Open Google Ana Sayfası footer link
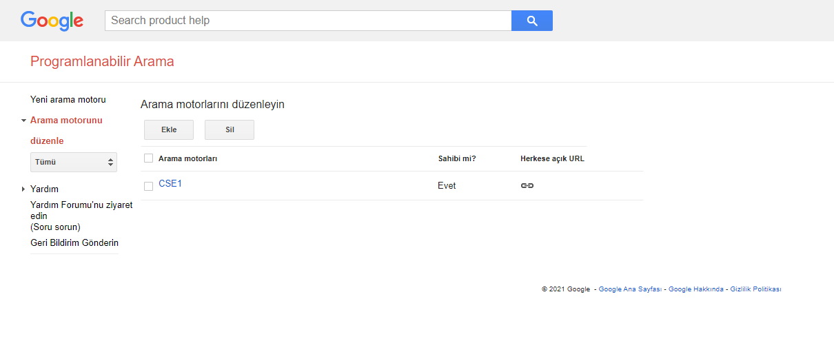Image resolution: width=834 pixels, height=343 pixels. (630, 289)
